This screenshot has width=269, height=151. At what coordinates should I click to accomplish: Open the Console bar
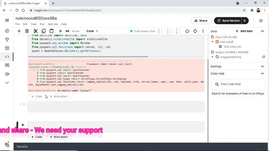[140, 146]
